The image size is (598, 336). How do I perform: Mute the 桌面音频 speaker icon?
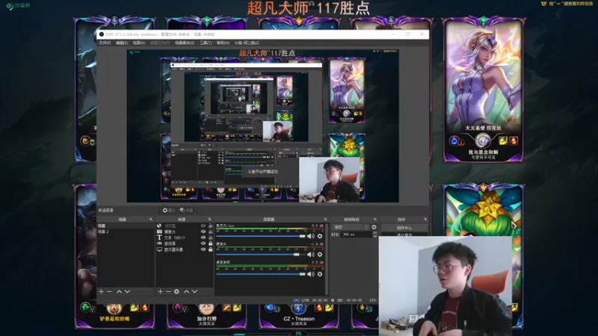[311, 274]
